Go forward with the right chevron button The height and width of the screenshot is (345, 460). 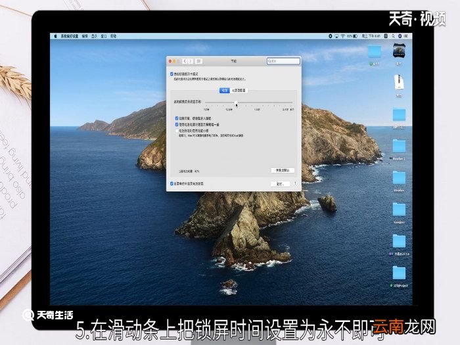point(191,61)
